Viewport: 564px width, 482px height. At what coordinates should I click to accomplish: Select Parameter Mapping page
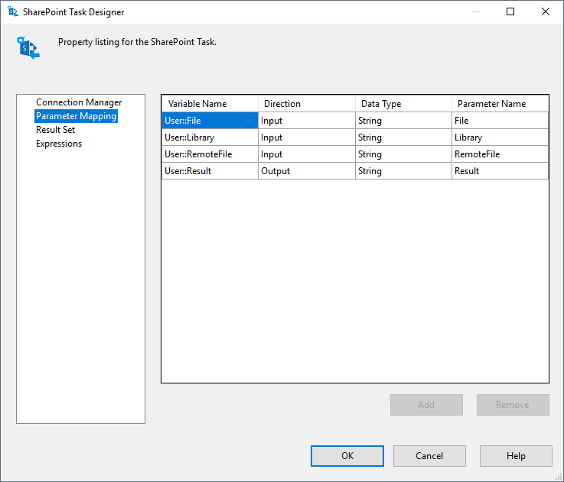click(x=76, y=116)
